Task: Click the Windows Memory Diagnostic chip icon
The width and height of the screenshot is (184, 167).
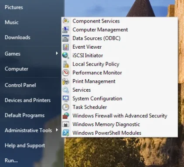Action: [x=66, y=124]
